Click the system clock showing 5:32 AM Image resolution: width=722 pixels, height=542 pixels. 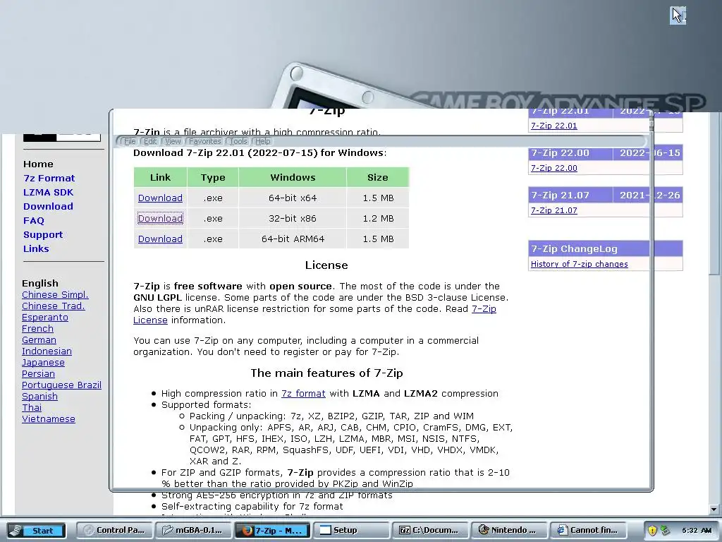[x=697, y=531]
